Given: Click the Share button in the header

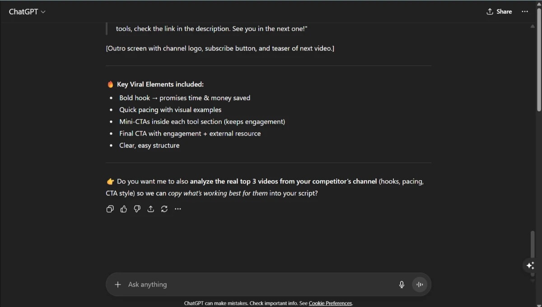Looking at the screenshot, I should [x=499, y=11].
